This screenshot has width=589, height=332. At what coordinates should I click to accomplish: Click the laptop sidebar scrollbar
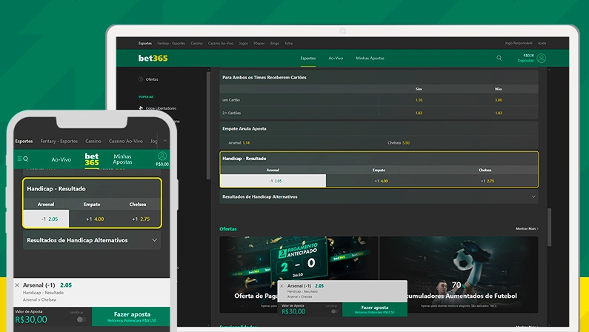[x=208, y=125]
